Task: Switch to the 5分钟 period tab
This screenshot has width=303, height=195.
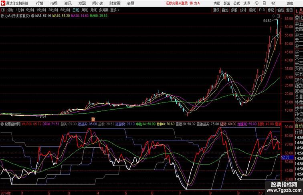Action: [30, 10]
